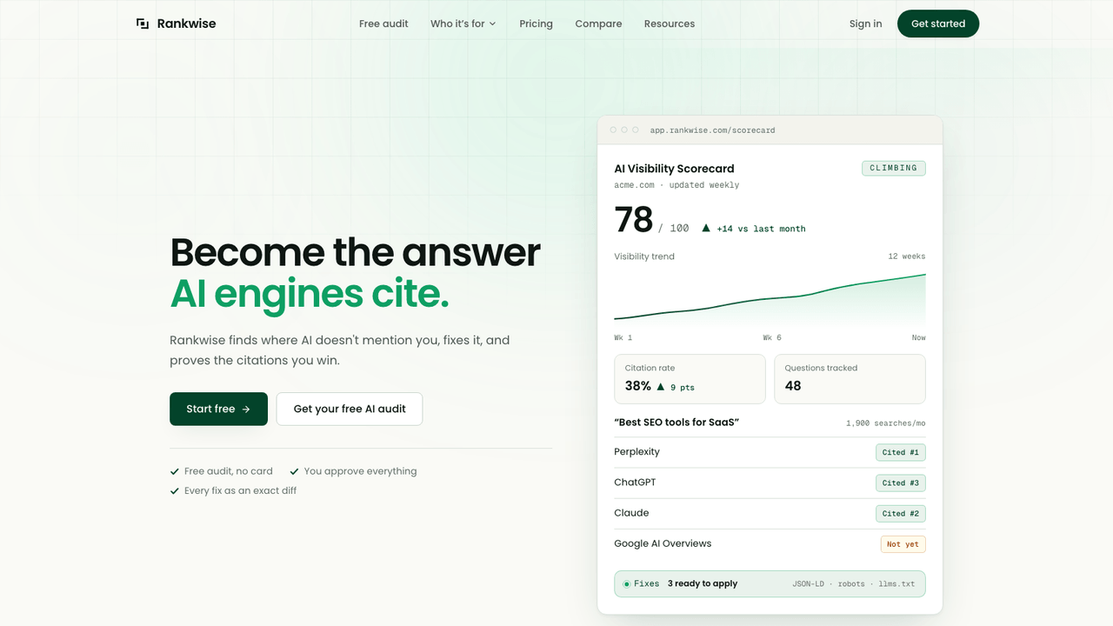Click the Cited #1 badge
Screen dimensions: 1113x626
900,452
